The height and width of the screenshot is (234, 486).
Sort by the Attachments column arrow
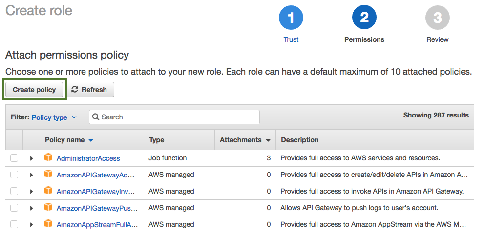(268, 140)
